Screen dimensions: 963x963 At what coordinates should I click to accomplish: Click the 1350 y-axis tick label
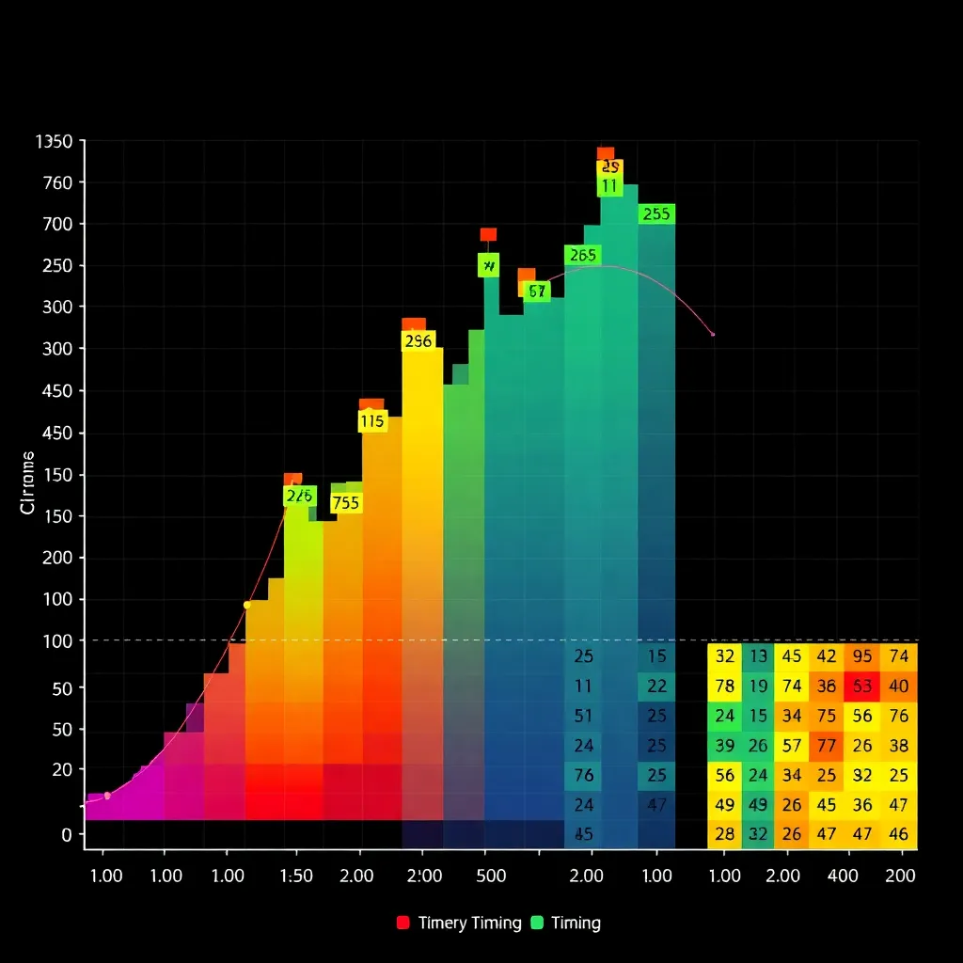point(53,142)
